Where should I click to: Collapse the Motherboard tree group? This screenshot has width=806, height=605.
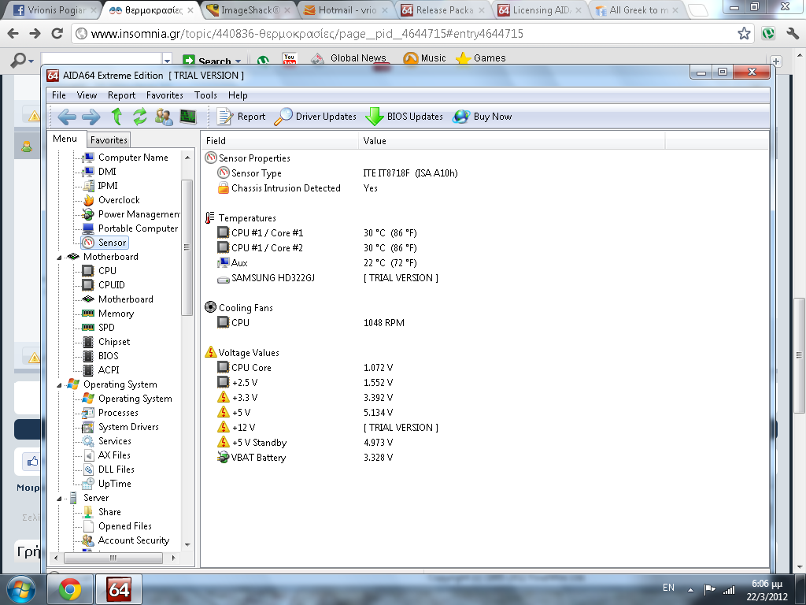59,257
